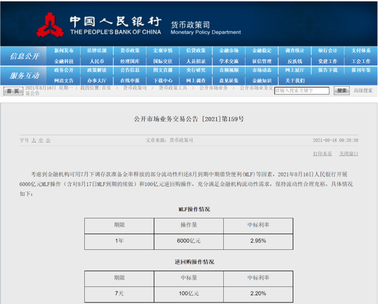Click 首页 breadcrumb after 我的位置

(106, 88)
